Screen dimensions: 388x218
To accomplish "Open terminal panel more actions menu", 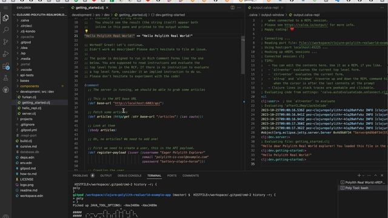I will pyautogui.click(x=369, y=176).
